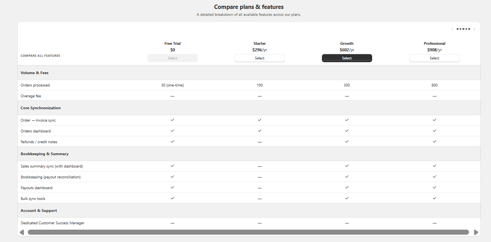Click the horizontal scrollbar track

coord(248,232)
